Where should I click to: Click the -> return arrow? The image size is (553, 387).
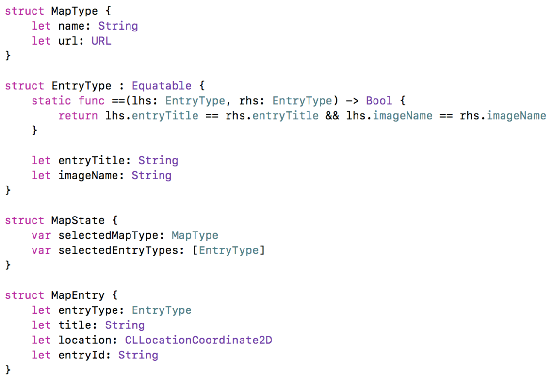[352, 101]
